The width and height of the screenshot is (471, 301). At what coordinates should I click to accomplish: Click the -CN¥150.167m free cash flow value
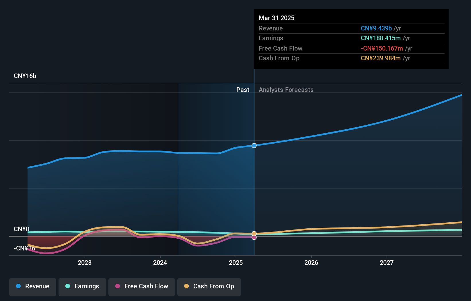click(382, 48)
